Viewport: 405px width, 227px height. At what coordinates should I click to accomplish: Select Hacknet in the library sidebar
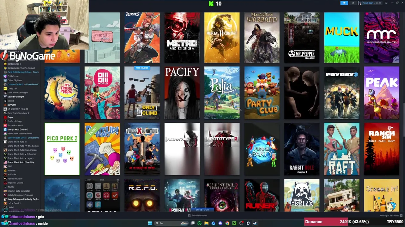(x=11, y=171)
